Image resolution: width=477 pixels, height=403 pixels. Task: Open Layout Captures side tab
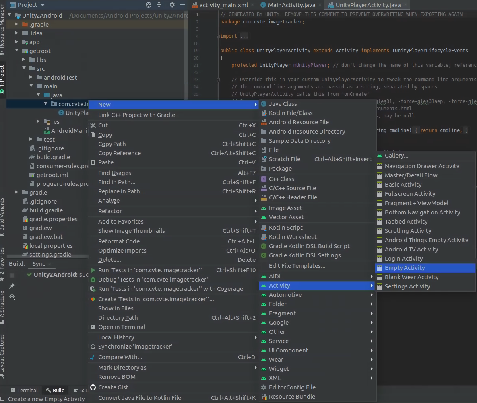(2, 356)
